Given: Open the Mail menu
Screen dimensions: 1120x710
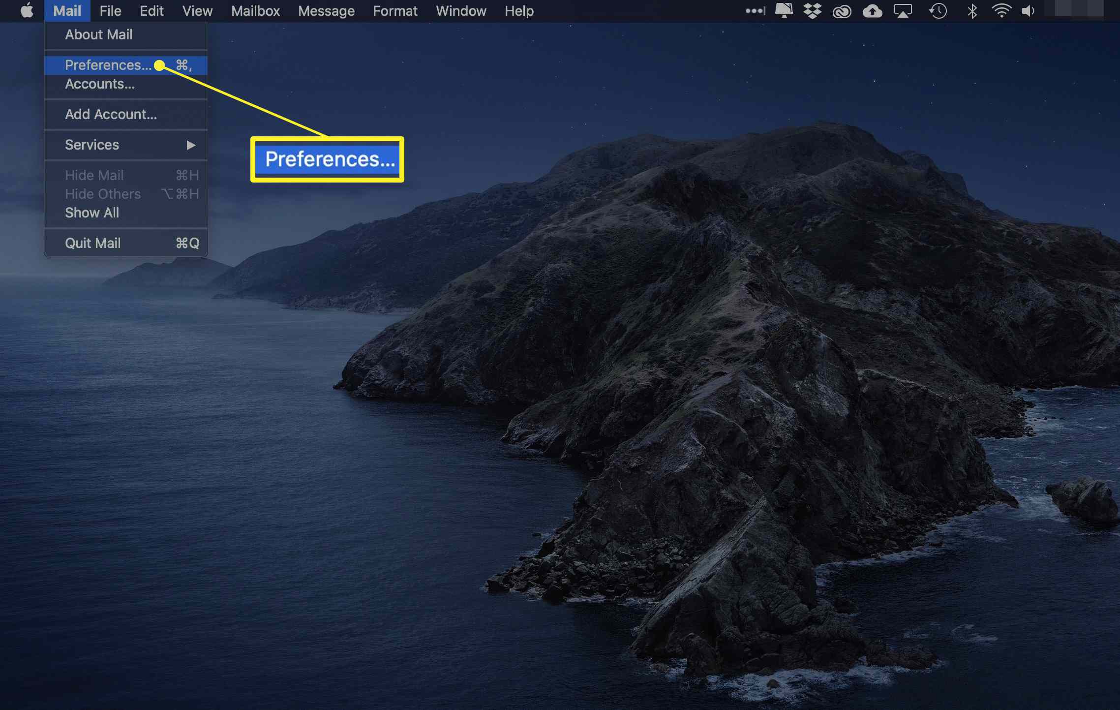Looking at the screenshot, I should tap(67, 11).
